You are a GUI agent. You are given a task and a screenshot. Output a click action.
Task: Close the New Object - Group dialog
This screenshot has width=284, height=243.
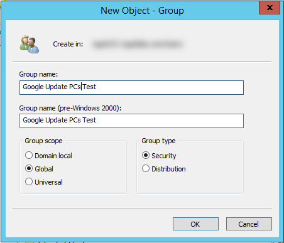point(270,8)
